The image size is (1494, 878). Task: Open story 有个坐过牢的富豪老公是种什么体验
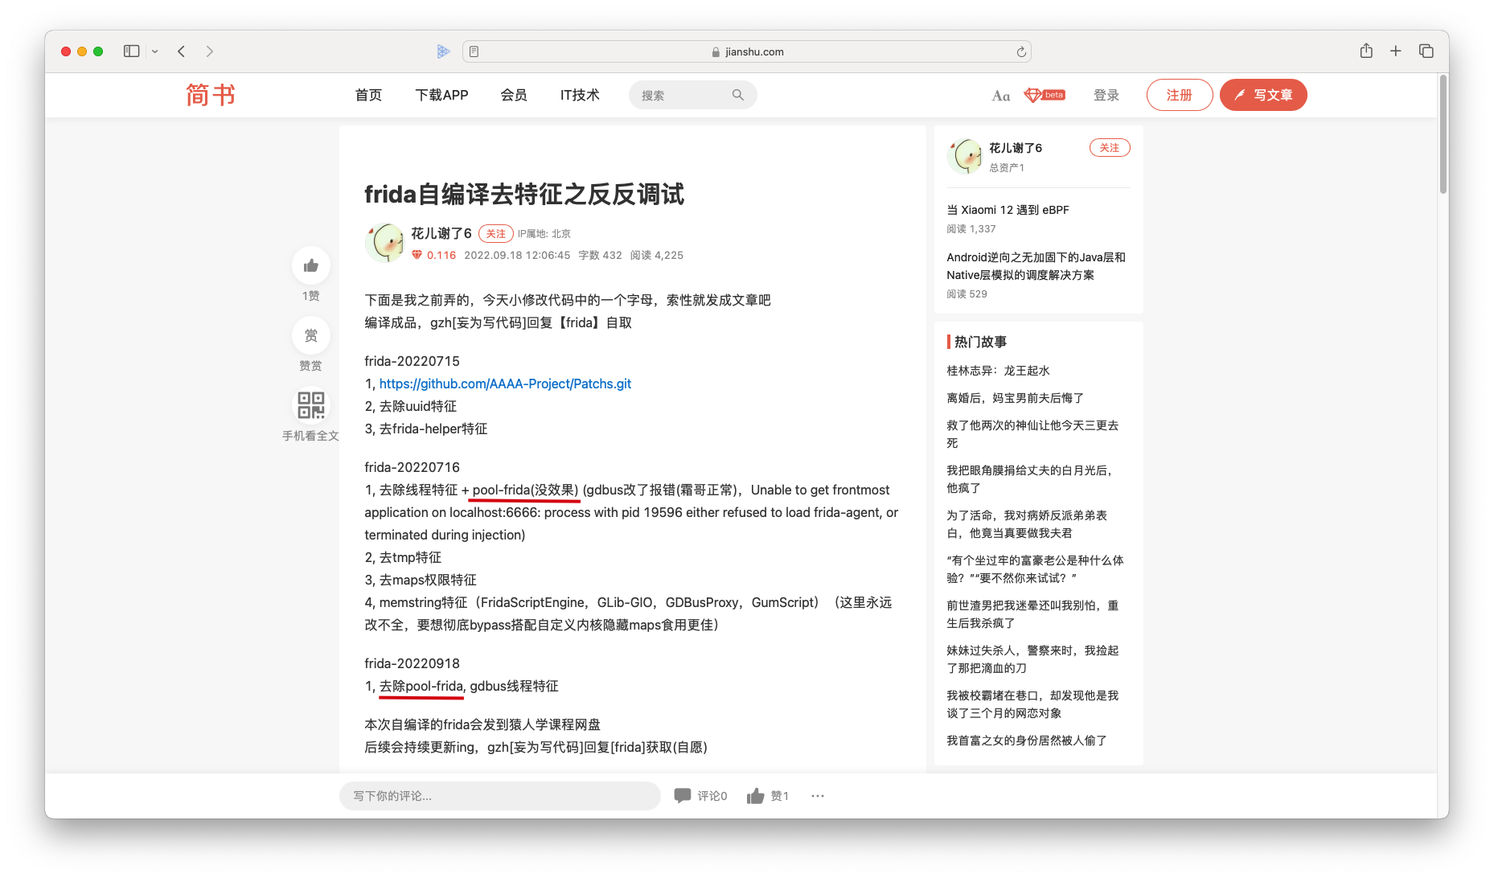coord(1035,569)
